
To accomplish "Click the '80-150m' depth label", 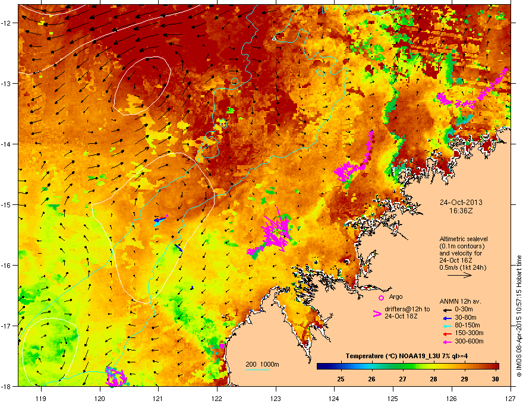I will click(467, 326).
